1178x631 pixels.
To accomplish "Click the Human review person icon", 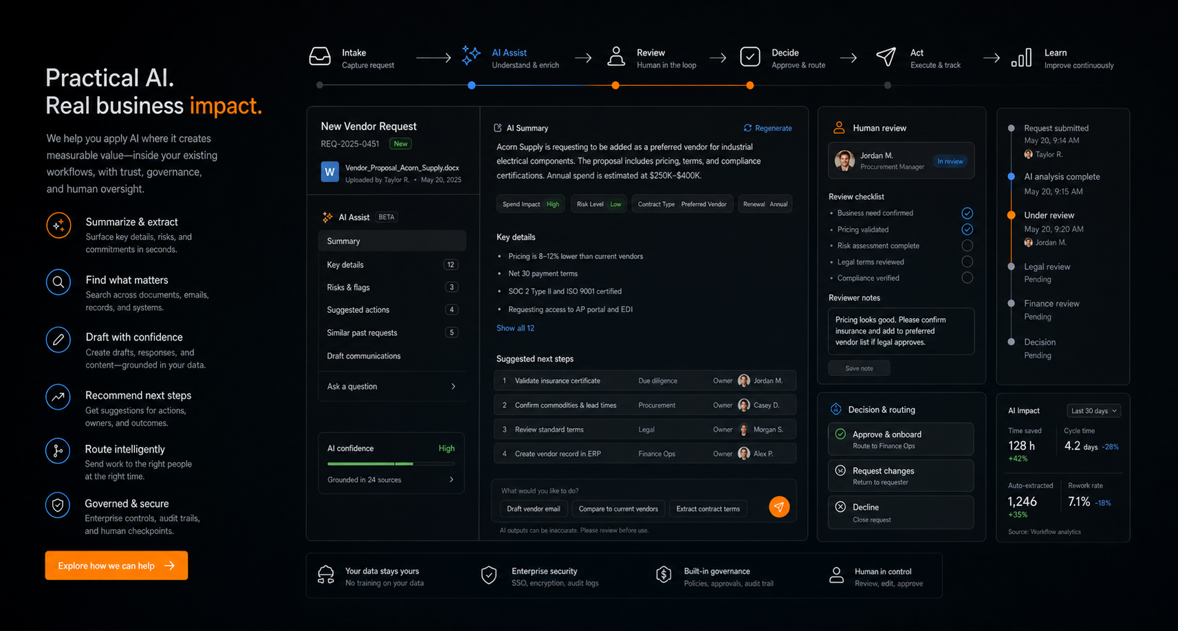I will click(839, 127).
